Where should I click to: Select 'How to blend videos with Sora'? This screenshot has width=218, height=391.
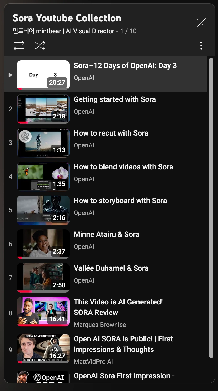(123, 167)
